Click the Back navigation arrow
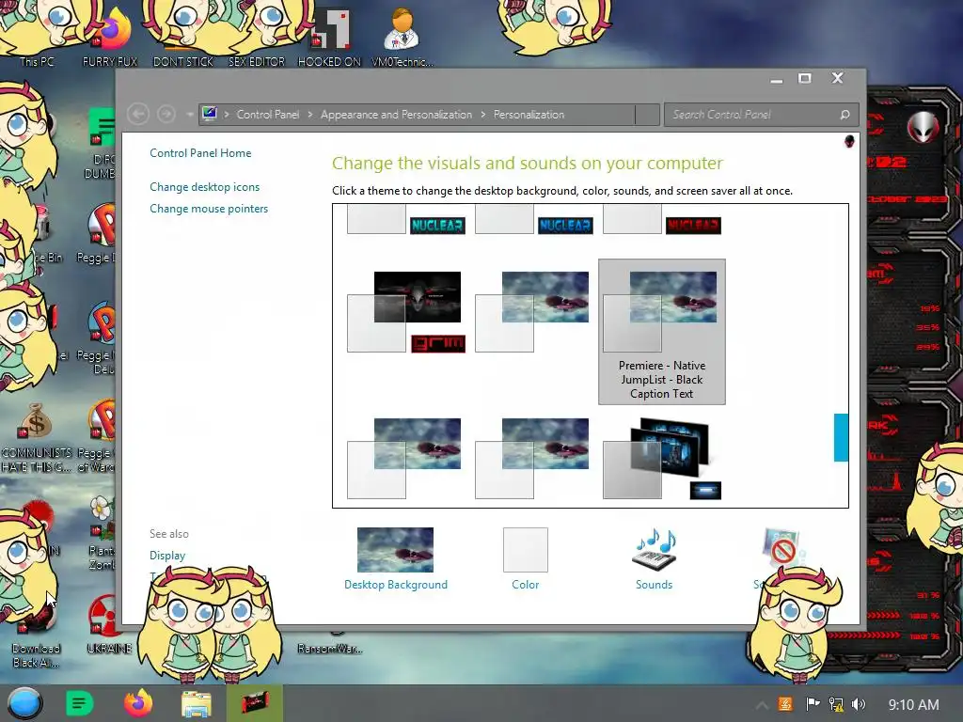 138,114
